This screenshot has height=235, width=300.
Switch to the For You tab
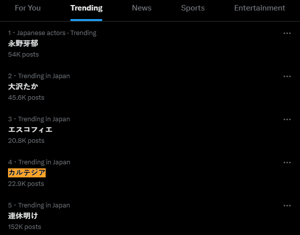pyautogui.click(x=28, y=8)
